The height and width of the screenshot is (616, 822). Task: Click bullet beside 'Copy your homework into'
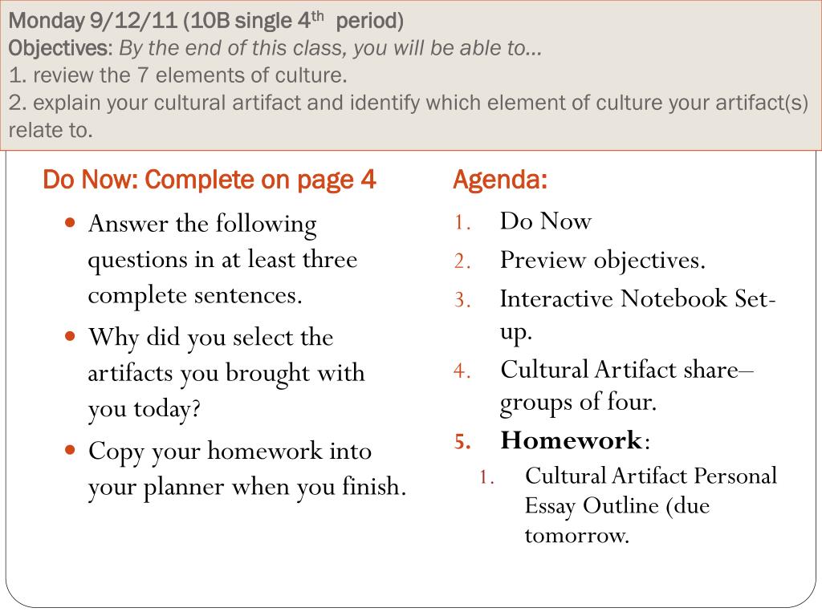click(x=71, y=450)
